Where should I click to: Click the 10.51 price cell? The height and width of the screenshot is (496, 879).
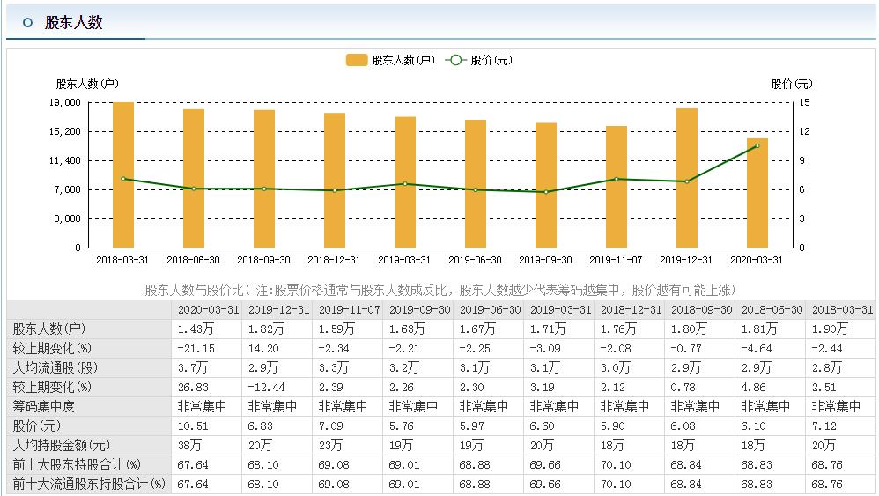click(x=193, y=426)
